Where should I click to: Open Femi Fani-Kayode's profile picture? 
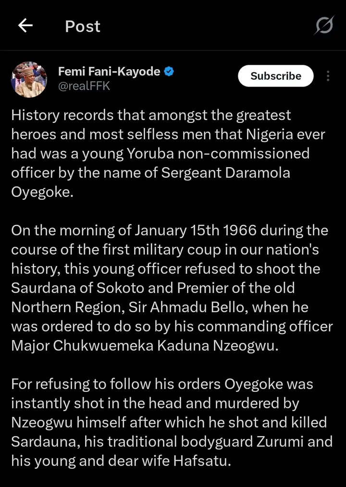tap(29, 79)
